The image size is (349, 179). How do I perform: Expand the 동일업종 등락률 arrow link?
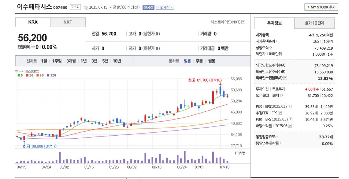(280, 143)
